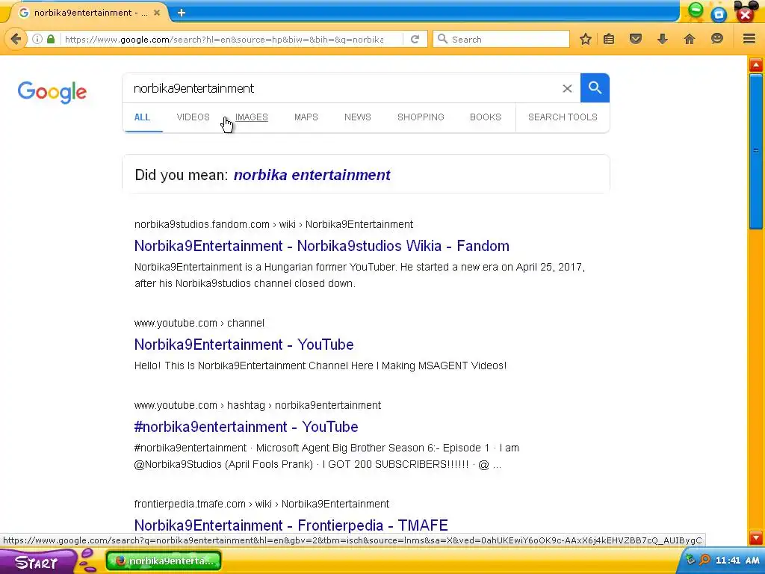This screenshot has width=765, height=574.
Task: Open the Start menu
Action: click(37, 562)
